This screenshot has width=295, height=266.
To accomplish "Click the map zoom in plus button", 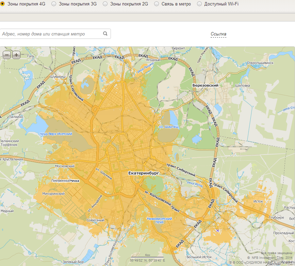I will point(16,55).
